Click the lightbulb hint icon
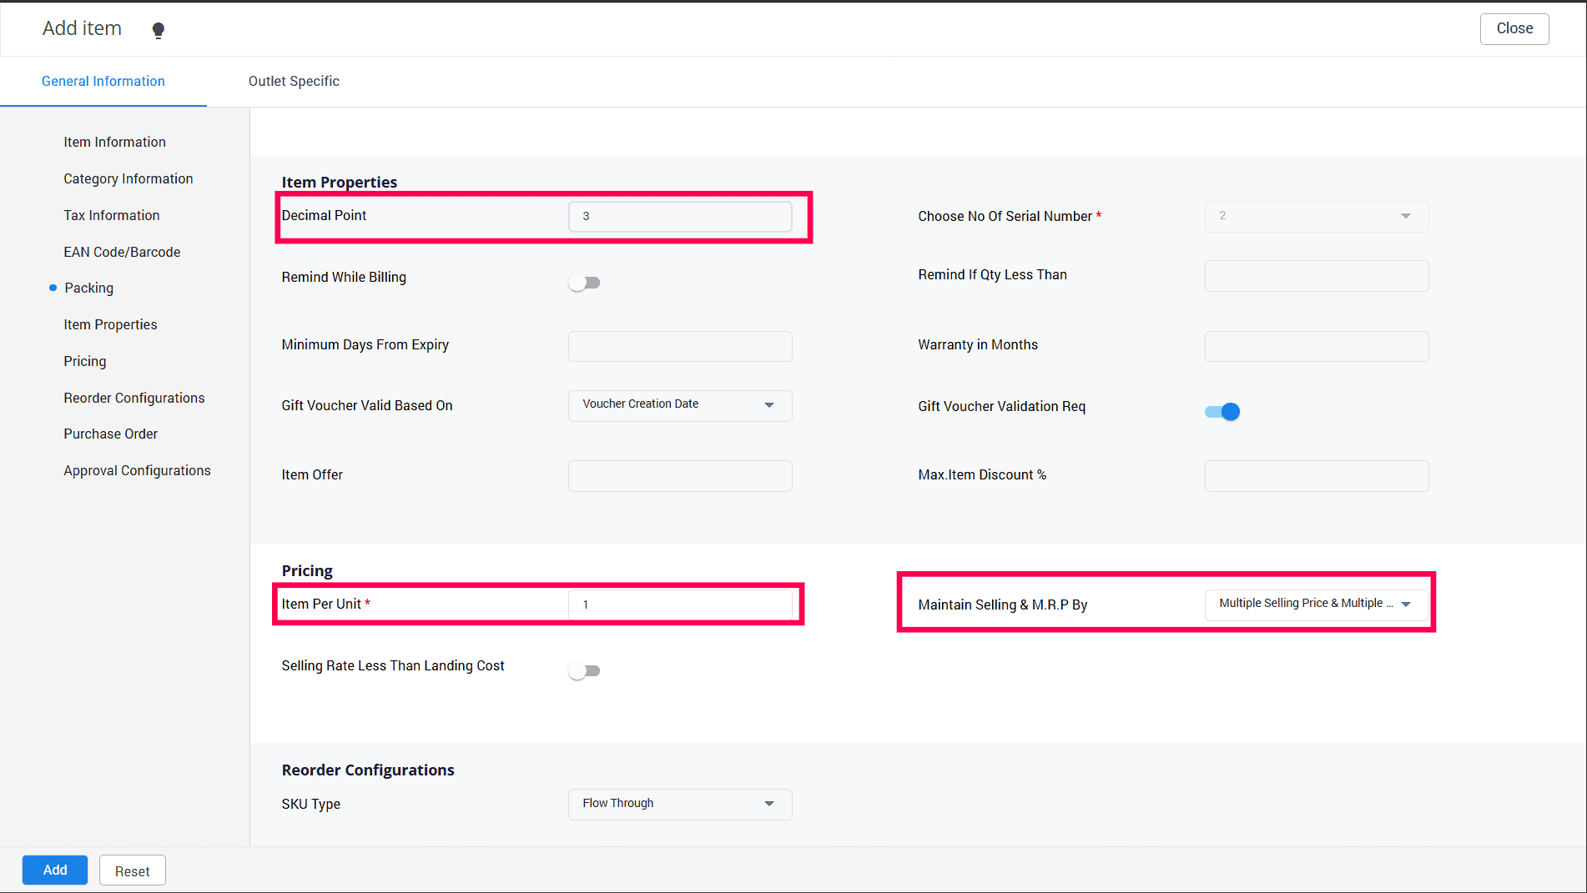 coord(159,31)
